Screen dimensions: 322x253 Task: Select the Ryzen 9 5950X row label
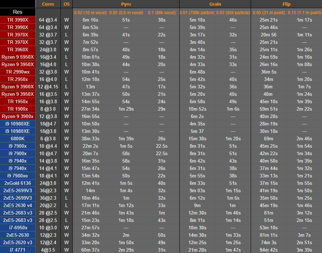click(x=18, y=57)
